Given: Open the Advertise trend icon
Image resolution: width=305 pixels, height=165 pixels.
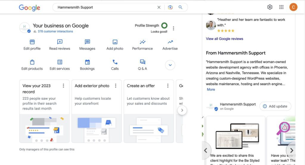Looking at the screenshot, I should (x=170, y=42).
